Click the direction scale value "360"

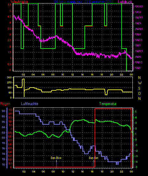(x=9, y=77)
